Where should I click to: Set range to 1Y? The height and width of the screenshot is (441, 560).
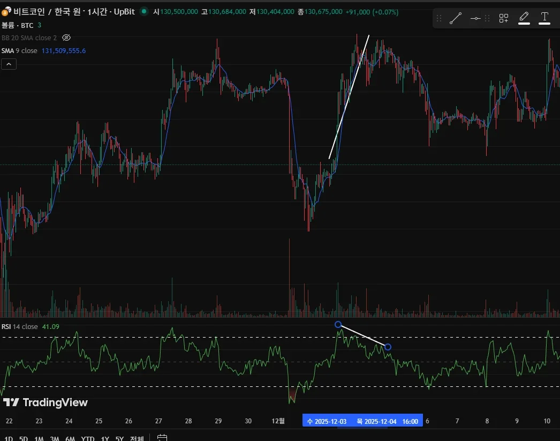pyautogui.click(x=104, y=438)
